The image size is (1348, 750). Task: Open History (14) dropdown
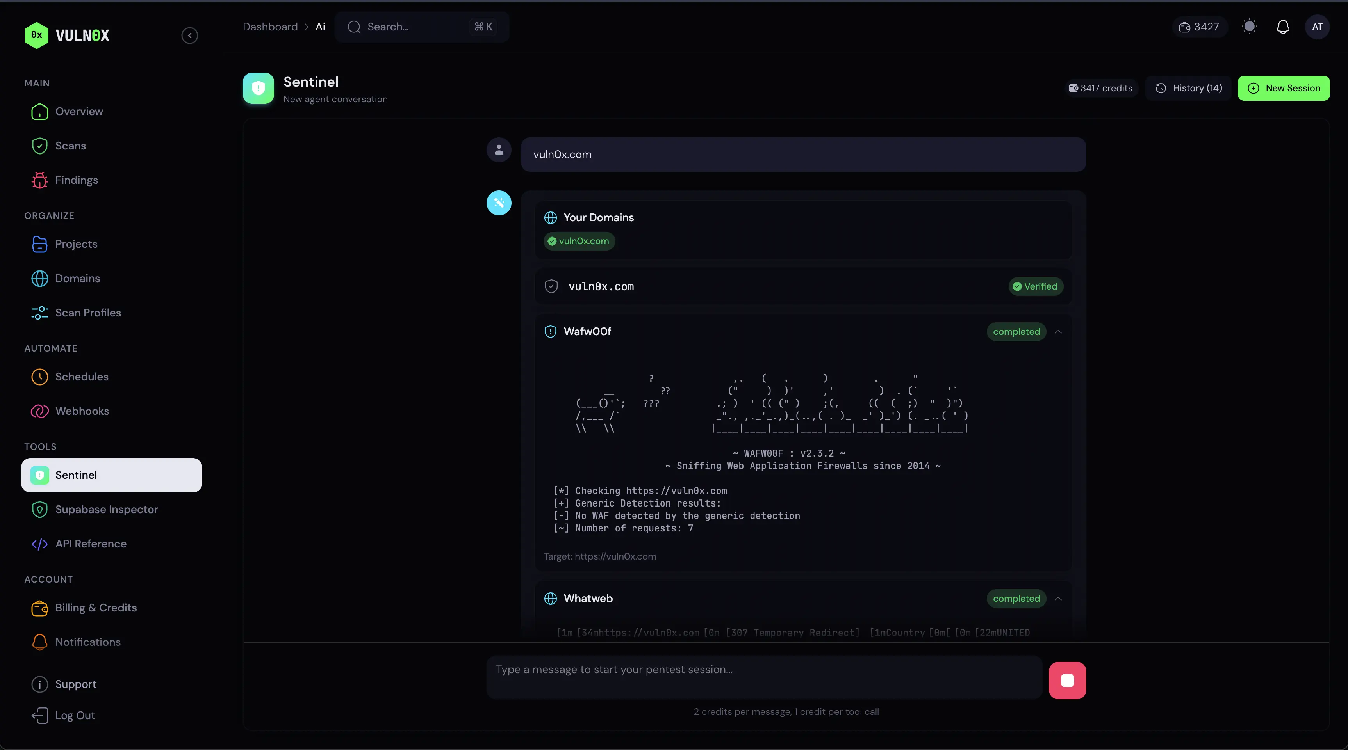tap(1188, 88)
